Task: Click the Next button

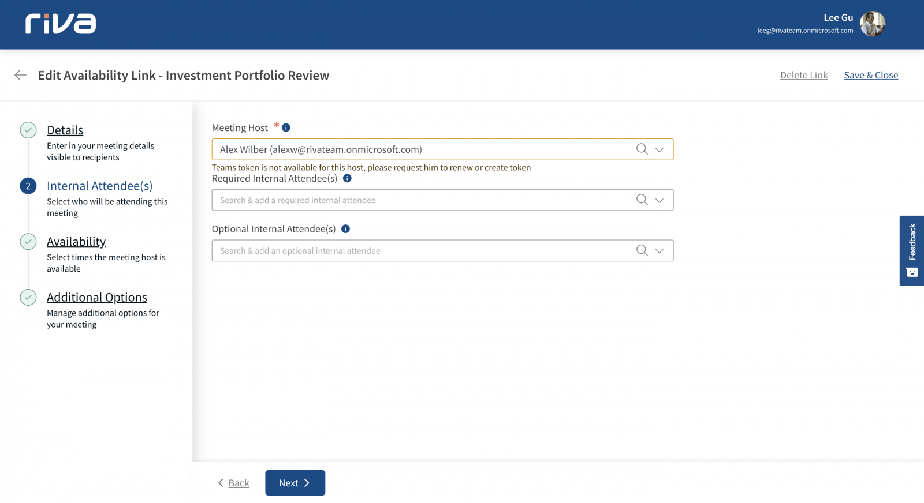Action: pyautogui.click(x=295, y=483)
